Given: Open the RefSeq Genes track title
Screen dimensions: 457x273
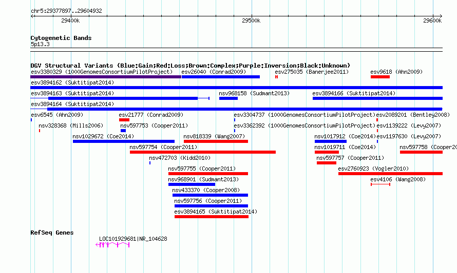Looking at the screenshot, I should (52, 233).
